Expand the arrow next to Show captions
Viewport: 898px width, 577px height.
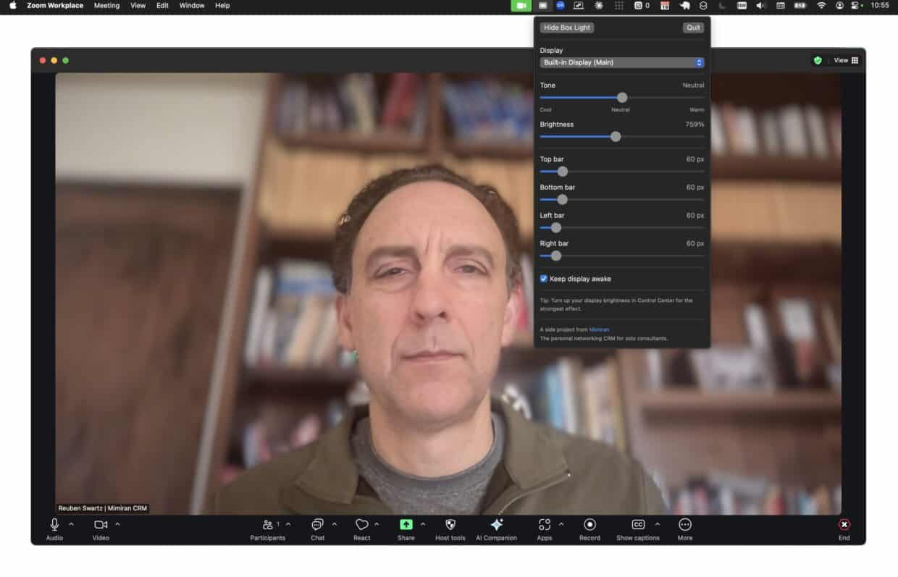(658, 524)
